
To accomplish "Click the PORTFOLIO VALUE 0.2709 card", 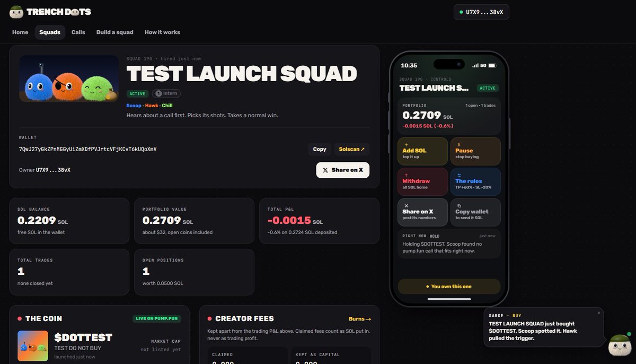I will 195,221.
